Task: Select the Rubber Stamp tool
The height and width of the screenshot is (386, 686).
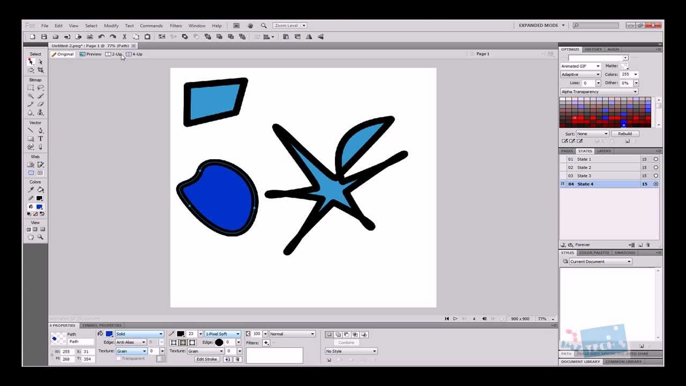Action: (x=40, y=113)
